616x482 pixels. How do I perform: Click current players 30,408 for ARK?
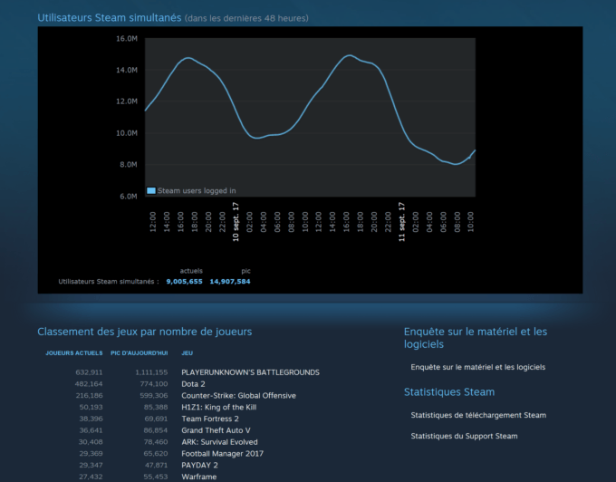coord(91,442)
